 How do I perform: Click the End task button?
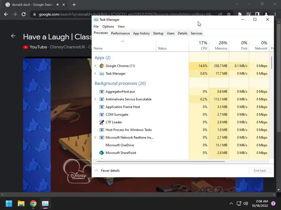coord(260,171)
